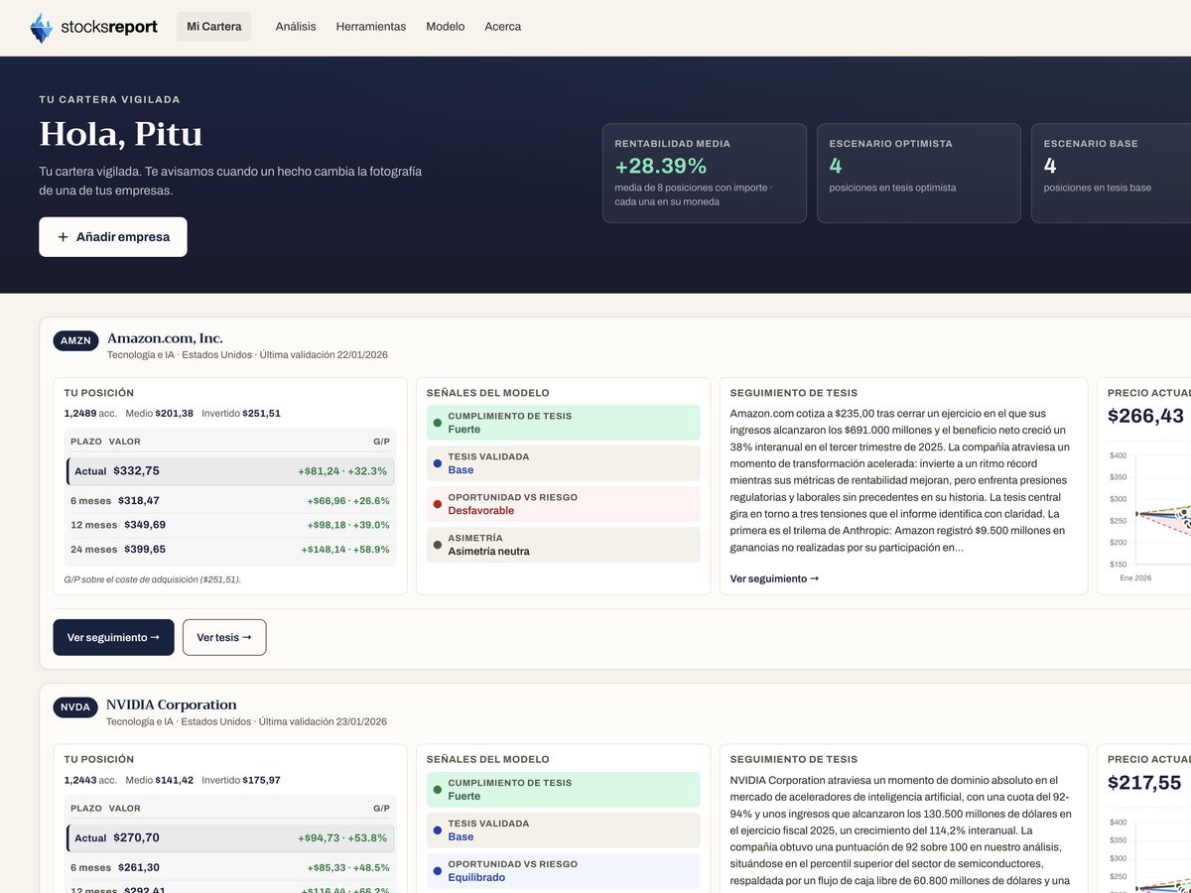Select the Rentabilidad media +28.39% card
The width and height of the screenshot is (1191, 893).
(705, 174)
